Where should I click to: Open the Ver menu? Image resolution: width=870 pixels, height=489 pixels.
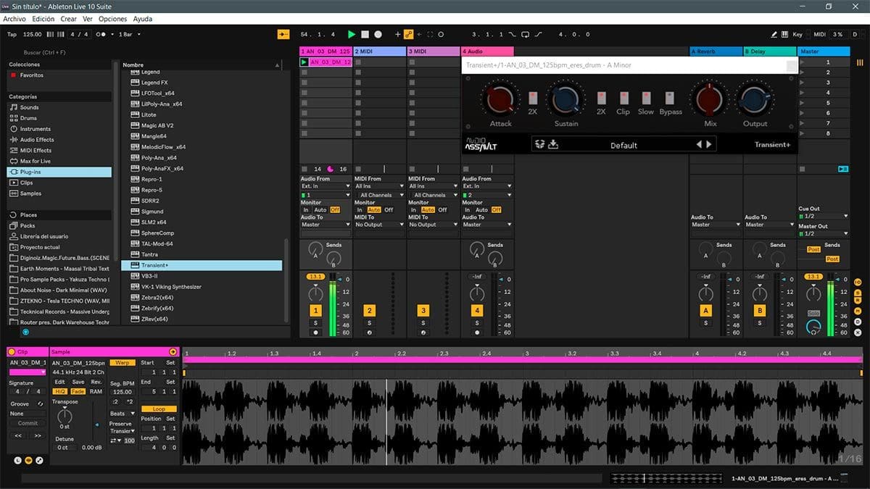pos(88,19)
